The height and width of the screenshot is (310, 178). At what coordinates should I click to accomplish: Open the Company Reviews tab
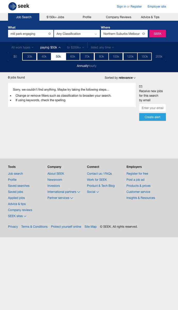tap(118, 17)
